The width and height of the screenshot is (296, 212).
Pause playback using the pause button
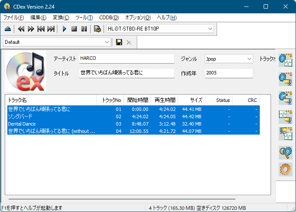pos(84,29)
